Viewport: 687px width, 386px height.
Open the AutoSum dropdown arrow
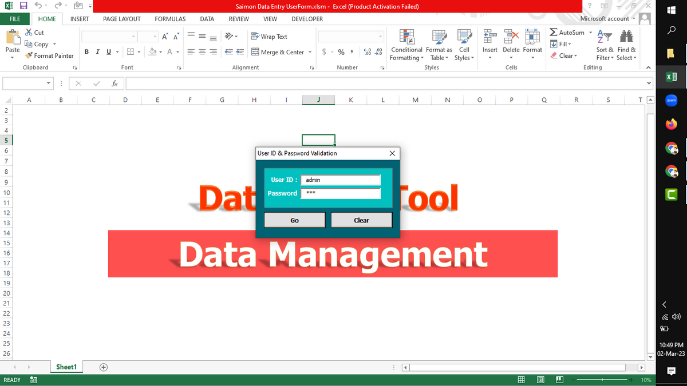point(590,33)
